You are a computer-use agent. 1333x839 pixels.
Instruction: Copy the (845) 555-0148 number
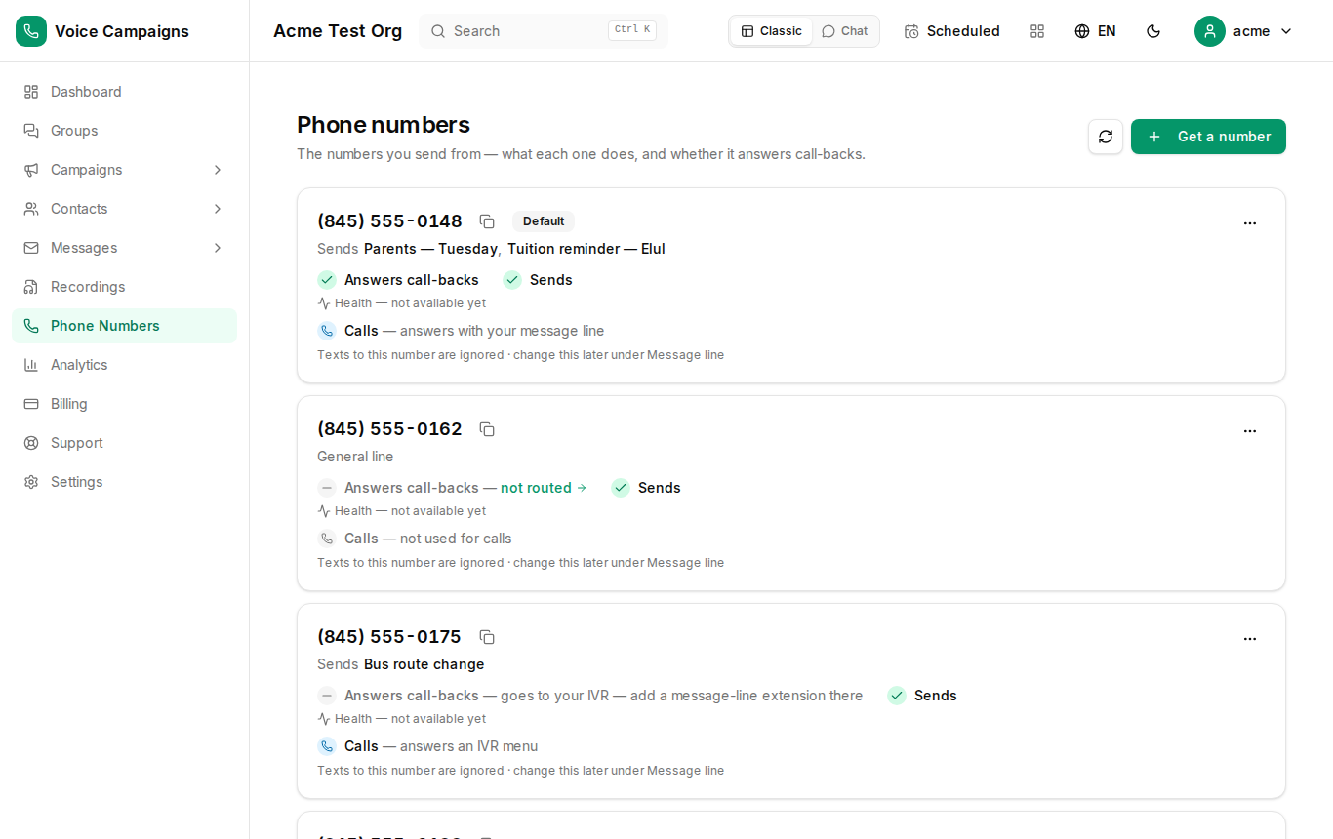click(x=487, y=221)
